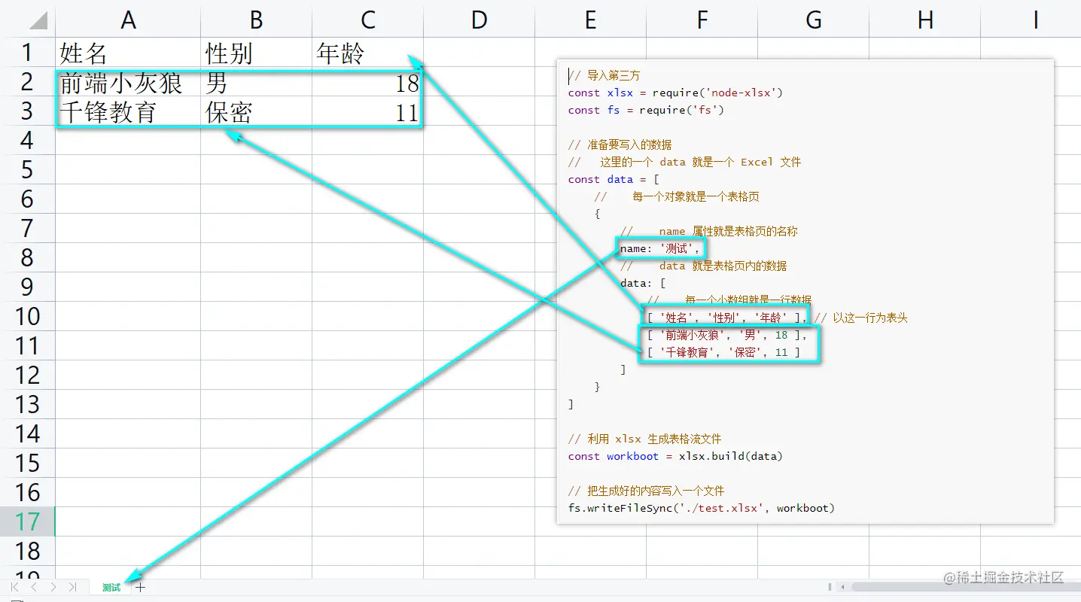The width and height of the screenshot is (1081, 602).
Task: Select row 11 header
Action: pos(28,346)
